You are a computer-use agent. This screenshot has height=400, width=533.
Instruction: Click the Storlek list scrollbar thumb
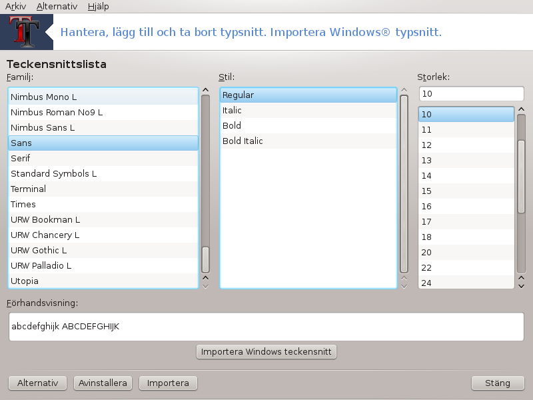coord(521,177)
